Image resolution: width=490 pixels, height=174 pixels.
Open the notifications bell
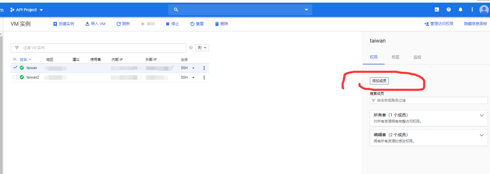[x=460, y=10]
